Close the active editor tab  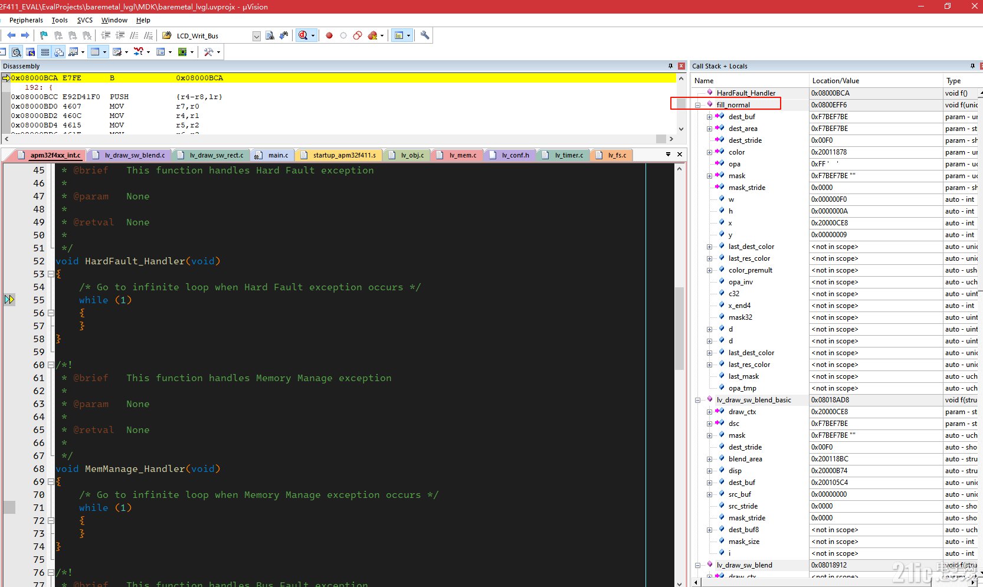coord(680,155)
